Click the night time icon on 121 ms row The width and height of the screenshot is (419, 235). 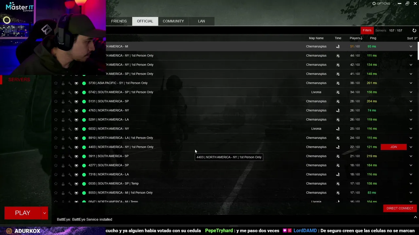click(338, 147)
